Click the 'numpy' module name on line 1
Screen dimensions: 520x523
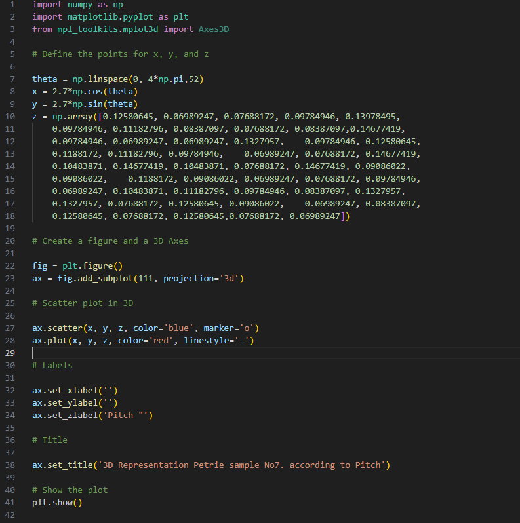pyautogui.click(x=80, y=5)
